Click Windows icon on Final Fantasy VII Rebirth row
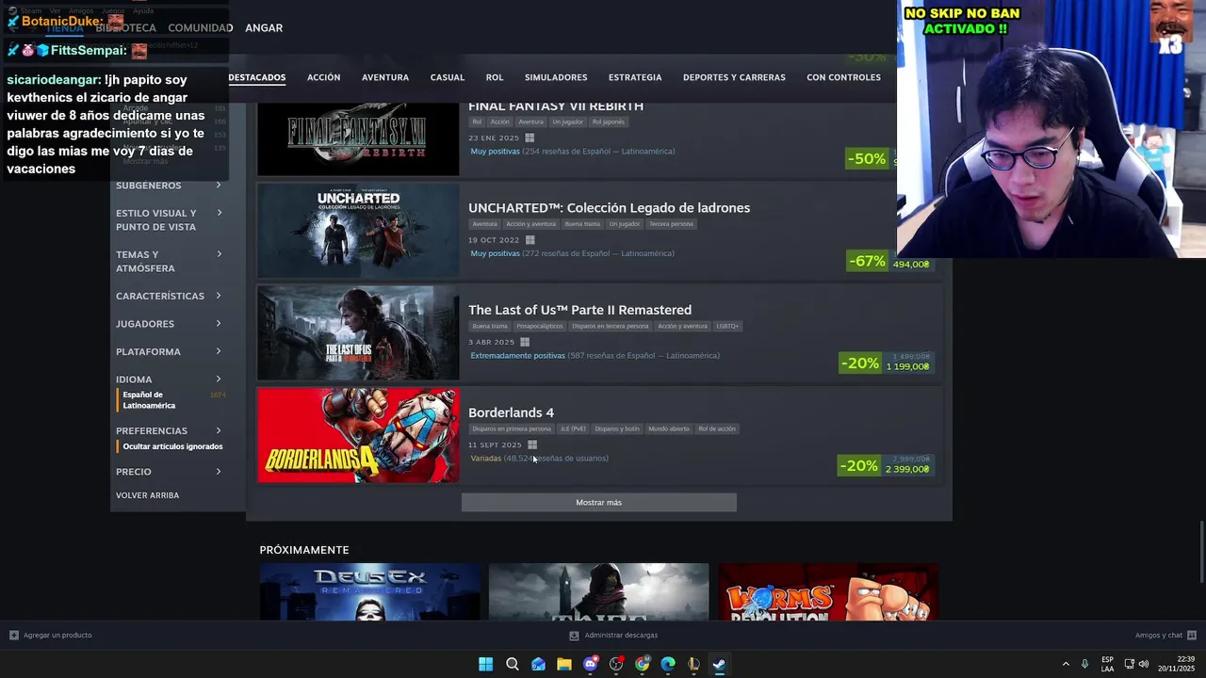 pyautogui.click(x=530, y=137)
